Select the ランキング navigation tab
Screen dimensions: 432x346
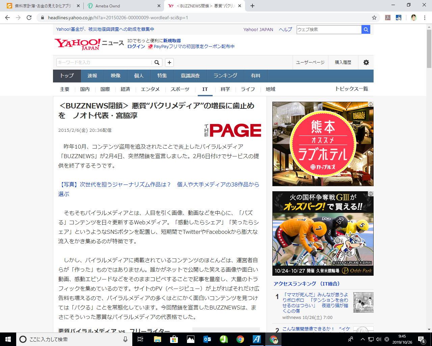tap(225, 76)
